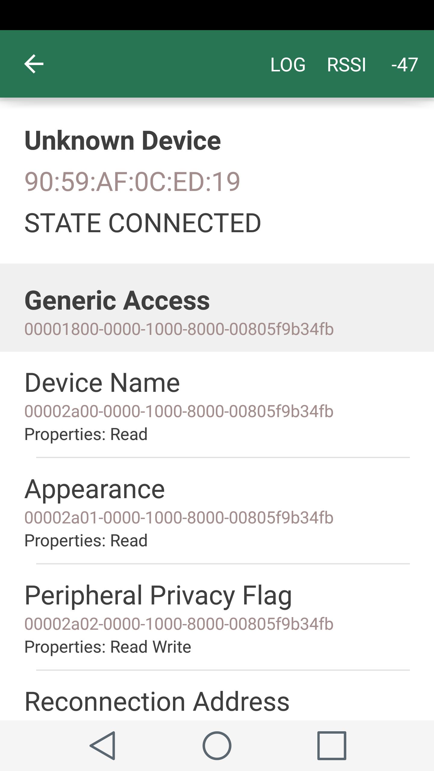Tap Peripheral Privacy Flag UUID 00002a02
The image size is (434, 771).
[x=179, y=624]
